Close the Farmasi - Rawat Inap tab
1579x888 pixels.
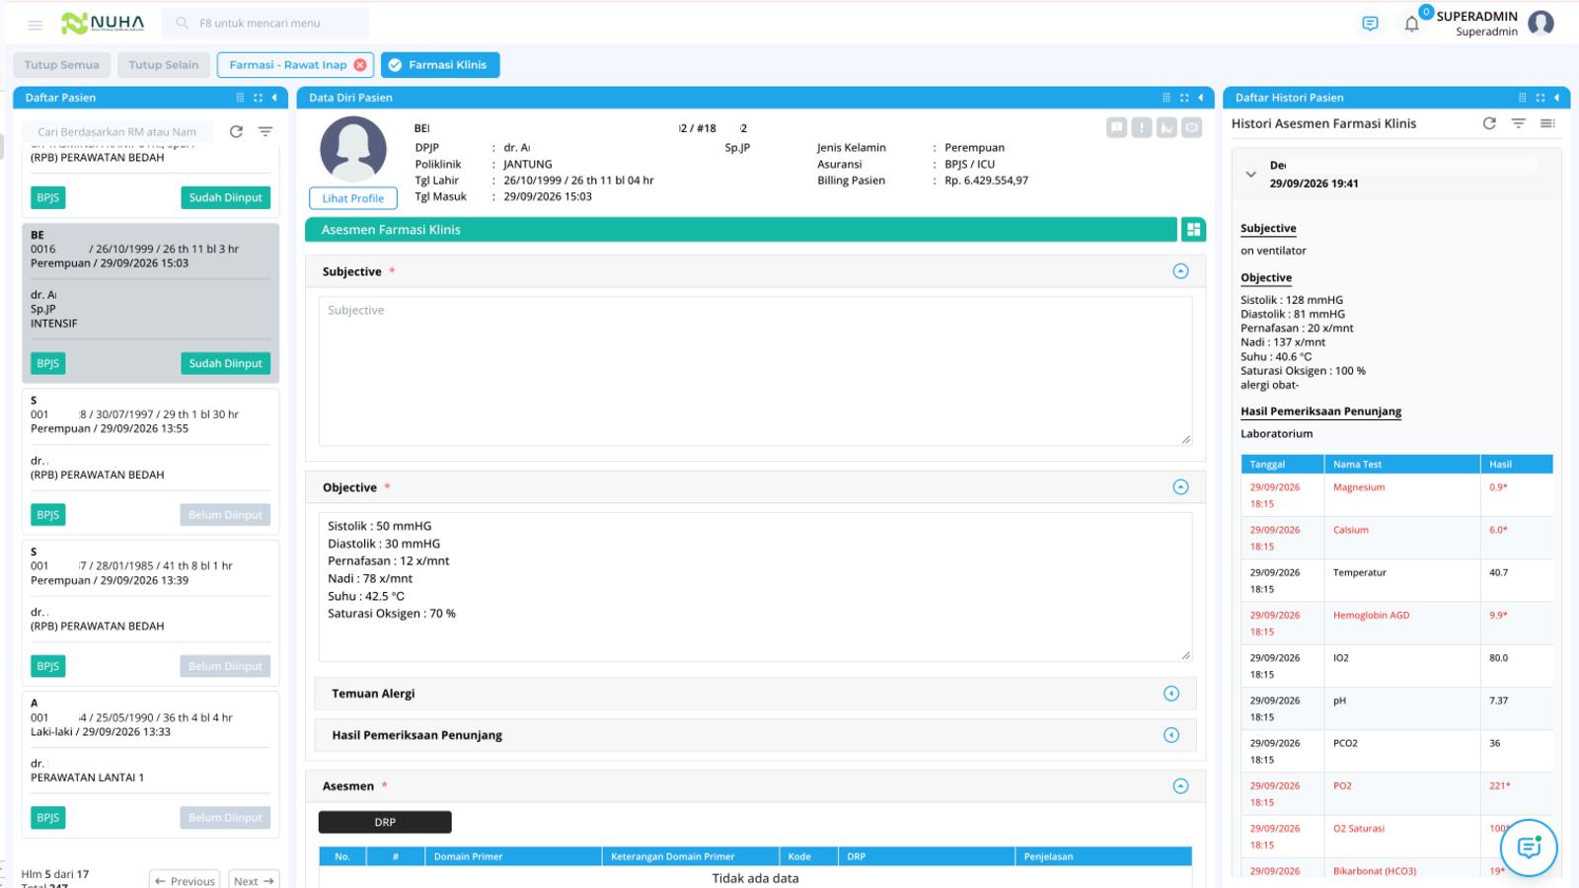coord(360,65)
